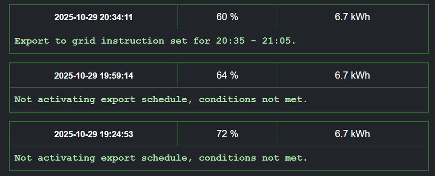Click the '20:35 - 21:05' time range text

tap(255, 41)
